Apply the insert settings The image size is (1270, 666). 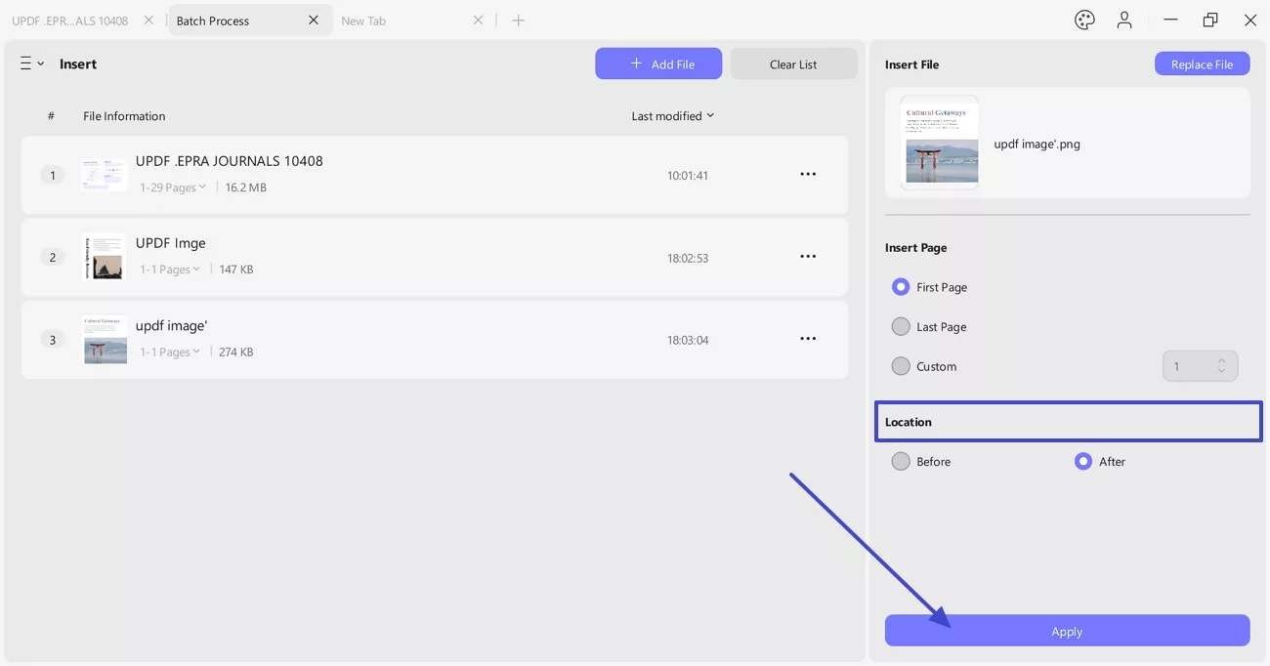tap(1067, 631)
